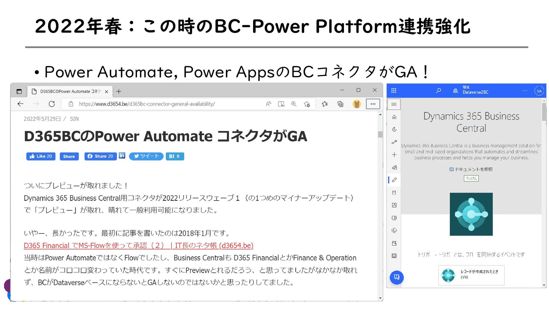Open the approvals/action items sidebar icon

(x=394, y=130)
